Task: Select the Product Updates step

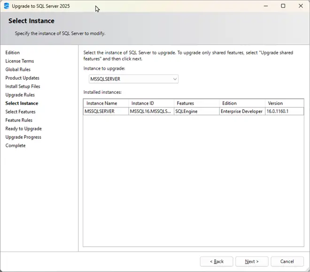Action: click(23, 78)
